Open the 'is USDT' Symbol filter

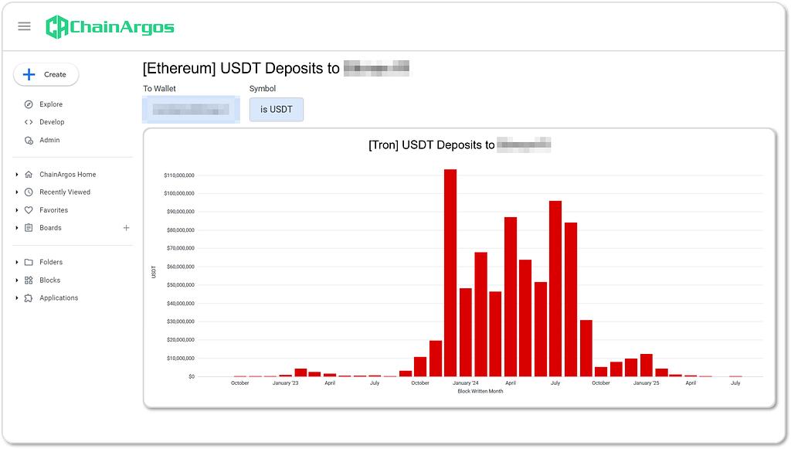click(x=276, y=110)
